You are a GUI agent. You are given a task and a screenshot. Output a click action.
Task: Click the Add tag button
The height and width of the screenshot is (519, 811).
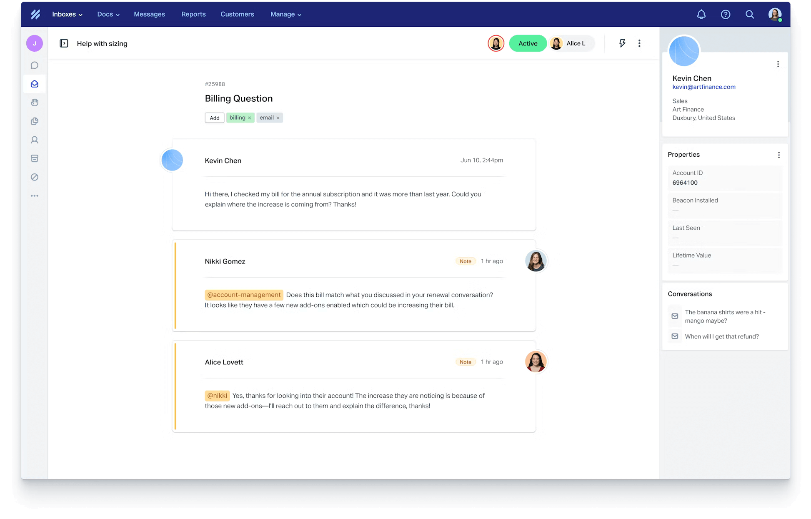coord(215,118)
